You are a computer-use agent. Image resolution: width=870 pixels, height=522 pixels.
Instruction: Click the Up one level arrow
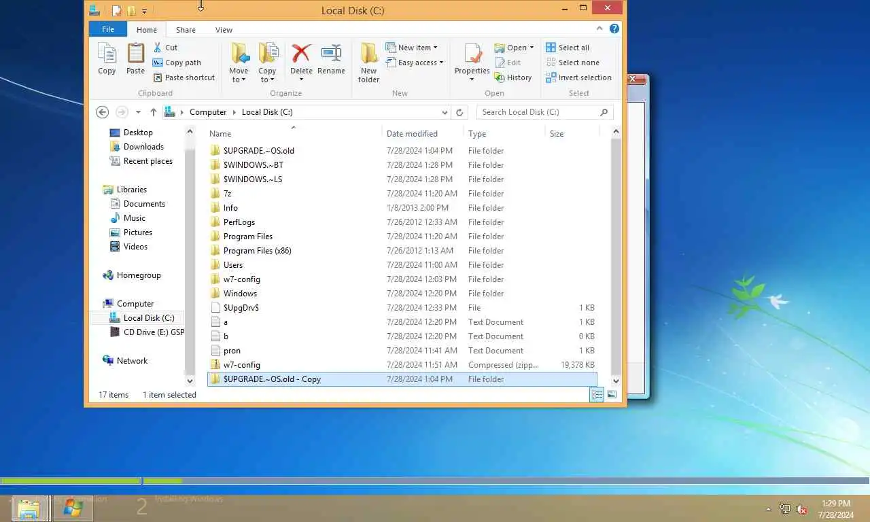click(x=154, y=112)
